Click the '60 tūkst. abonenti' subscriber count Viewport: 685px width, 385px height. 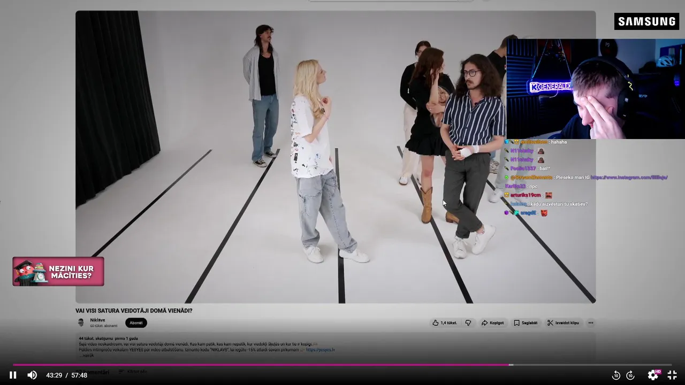coord(103,326)
